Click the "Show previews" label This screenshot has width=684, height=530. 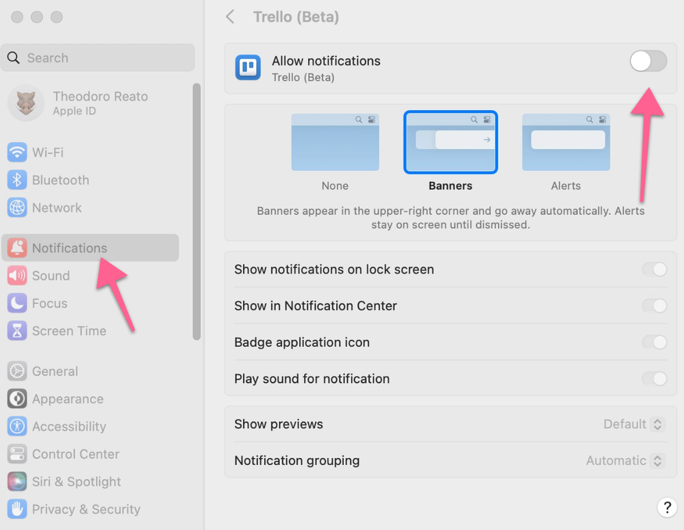tap(279, 424)
